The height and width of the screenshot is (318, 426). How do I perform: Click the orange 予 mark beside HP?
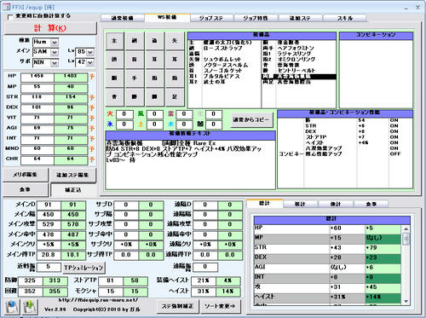(92, 77)
